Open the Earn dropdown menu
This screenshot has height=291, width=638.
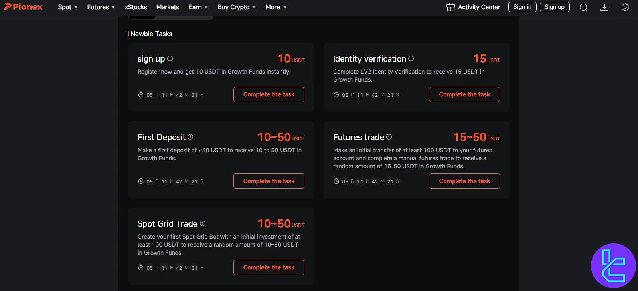pyautogui.click(x=198, y=7)
